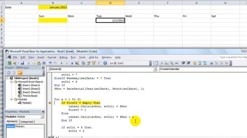Select Module1 in project tree

click(x=27, y=103)
